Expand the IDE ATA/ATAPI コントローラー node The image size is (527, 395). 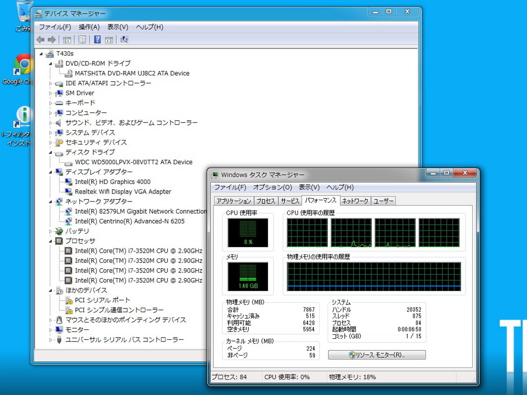tap(51, 83)
